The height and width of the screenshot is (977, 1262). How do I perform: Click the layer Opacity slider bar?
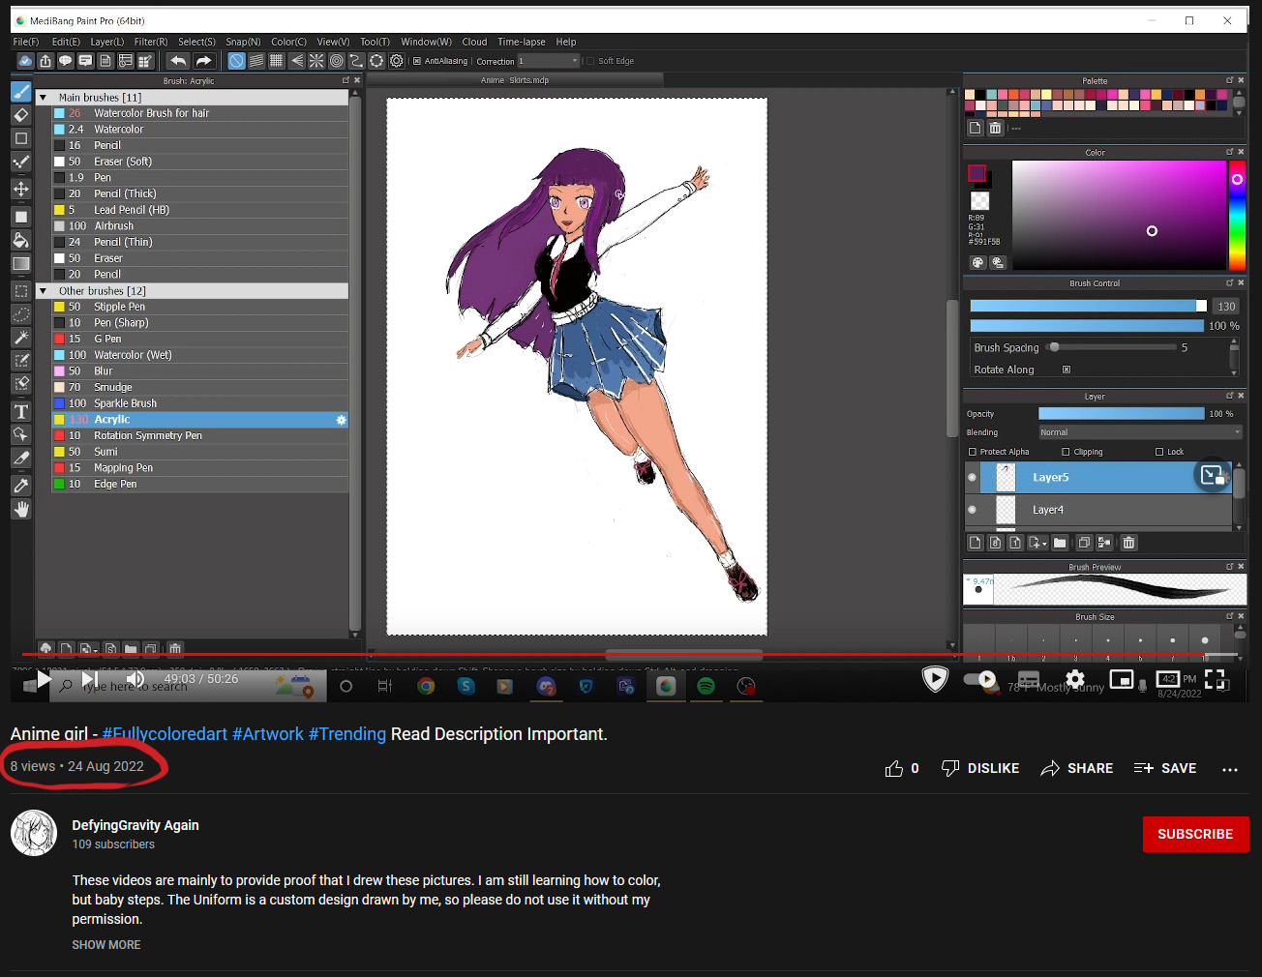coord(1122,414)
